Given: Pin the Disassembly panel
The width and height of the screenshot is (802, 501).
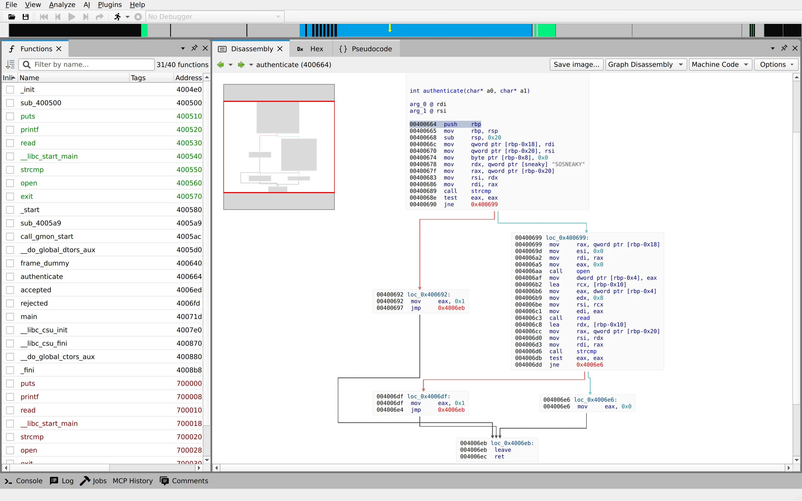Looking at the screenshot, I should pos(784,48).
